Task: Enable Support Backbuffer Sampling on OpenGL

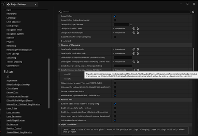Action: (115, 37)
